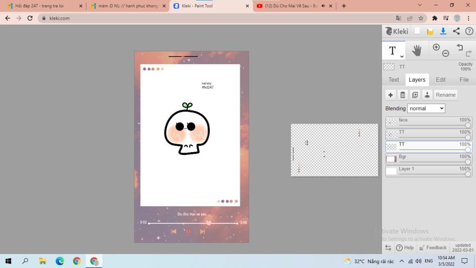Open the tool selection chevron
Image resolution: width=476 pixels, height=268 pixels.
coord(402,56)
